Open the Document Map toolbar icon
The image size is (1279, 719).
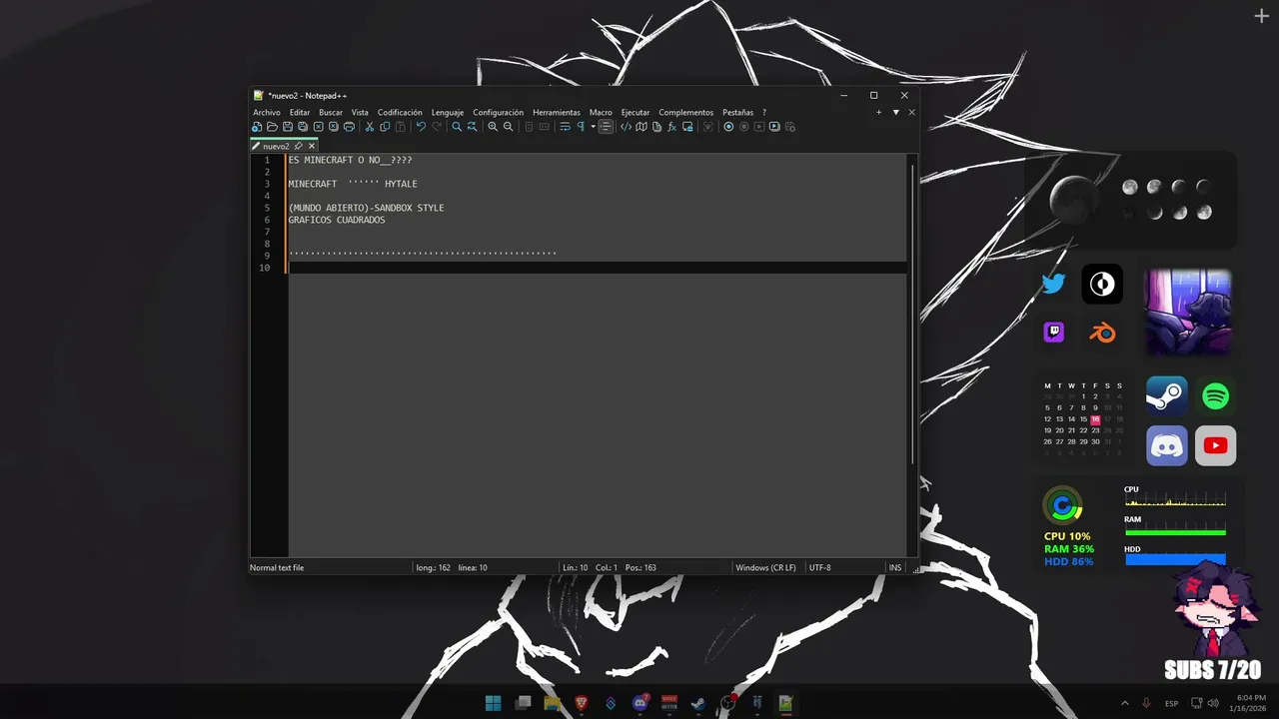pyautogui.click(x=641, y=127)
